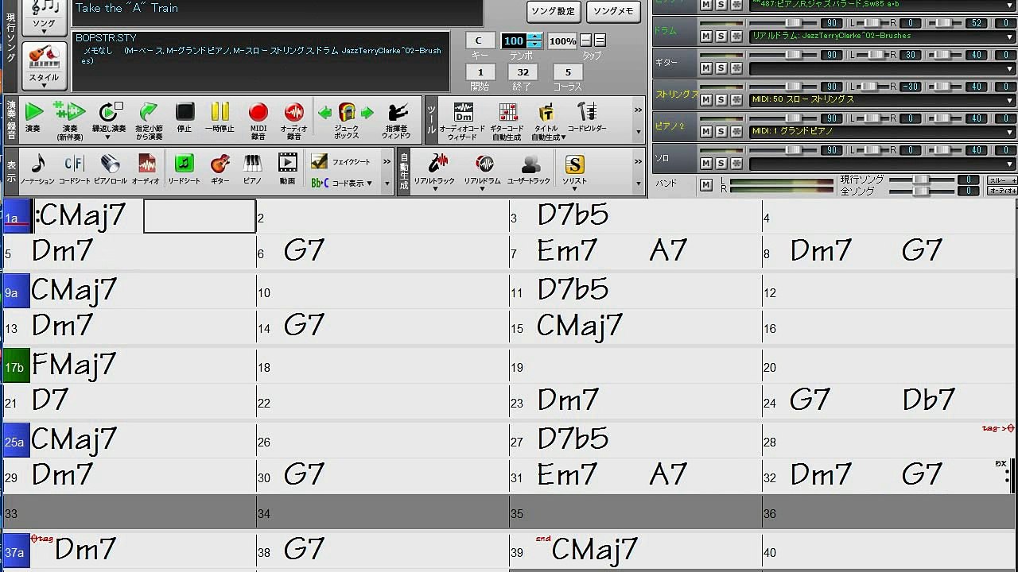Open the conductor window (指揮者ウィンドウ)

click(x=397, y=120)
